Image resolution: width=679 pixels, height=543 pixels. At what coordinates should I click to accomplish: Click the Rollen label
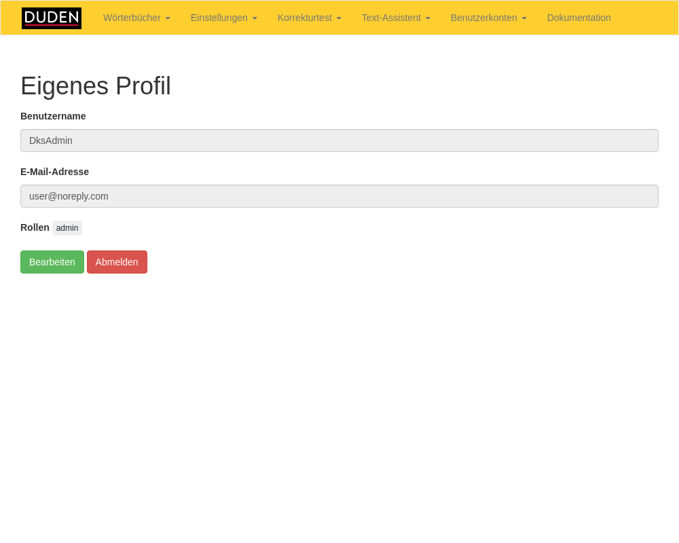coord(35,227)
